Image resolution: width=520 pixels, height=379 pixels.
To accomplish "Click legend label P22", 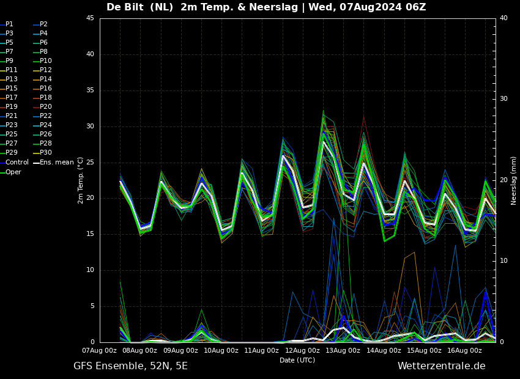I will coord(46,116).
